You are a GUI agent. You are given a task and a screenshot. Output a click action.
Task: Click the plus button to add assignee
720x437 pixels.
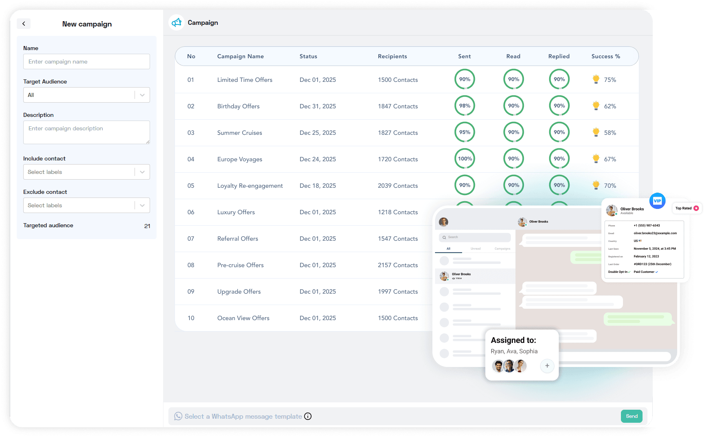547,366
